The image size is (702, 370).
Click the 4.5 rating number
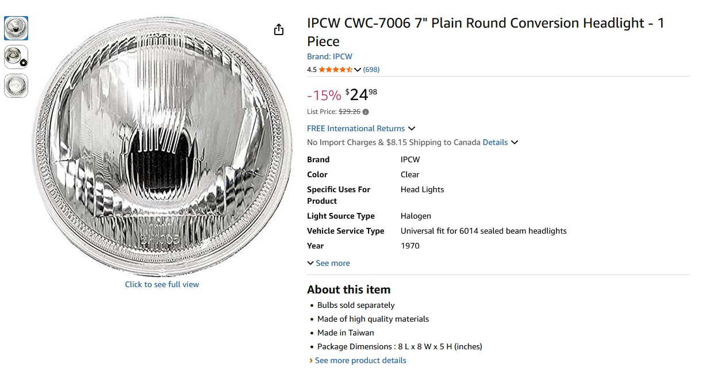312,70
